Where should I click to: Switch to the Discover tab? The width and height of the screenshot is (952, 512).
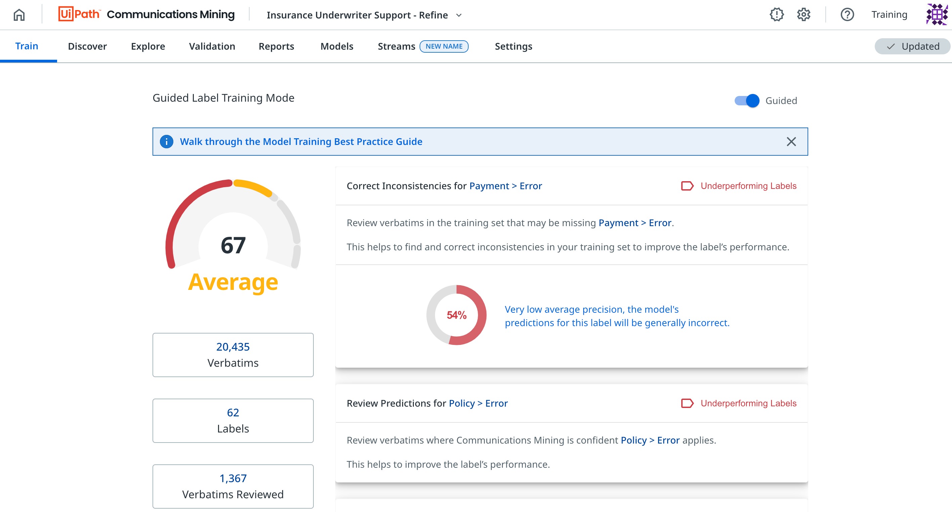pos(87,46)
